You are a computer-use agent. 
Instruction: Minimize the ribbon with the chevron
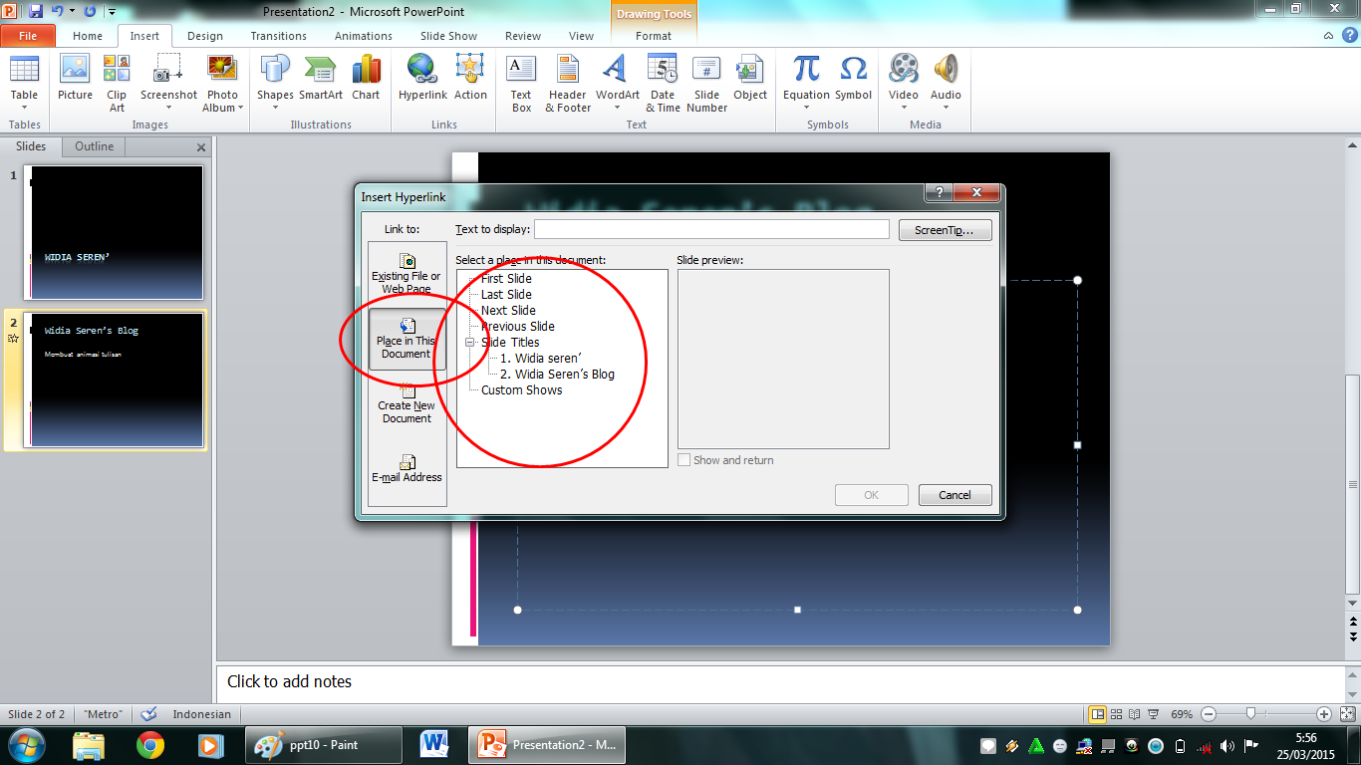(x=1328, y=36)
